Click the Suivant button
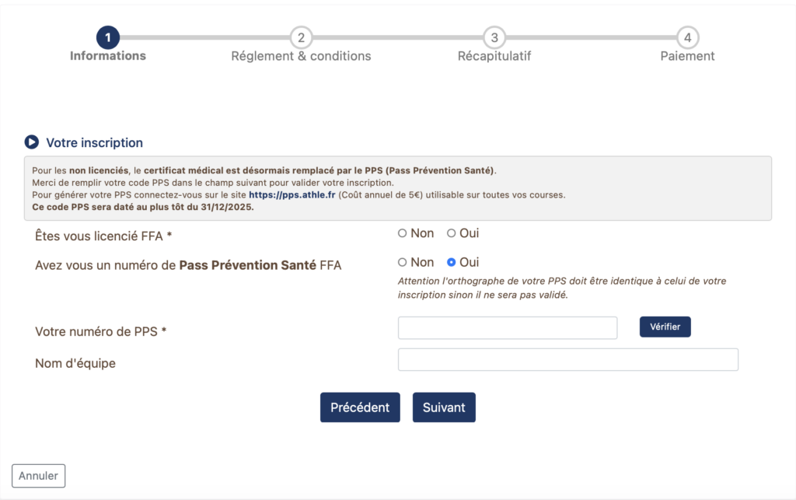 point(444,407)
